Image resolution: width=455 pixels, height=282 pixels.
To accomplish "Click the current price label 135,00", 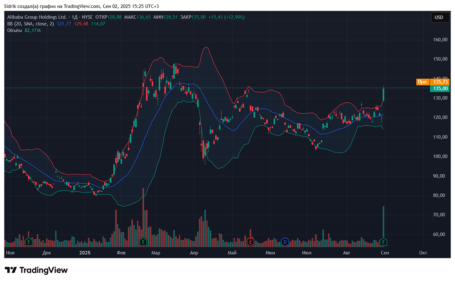I will click(439, 89).
